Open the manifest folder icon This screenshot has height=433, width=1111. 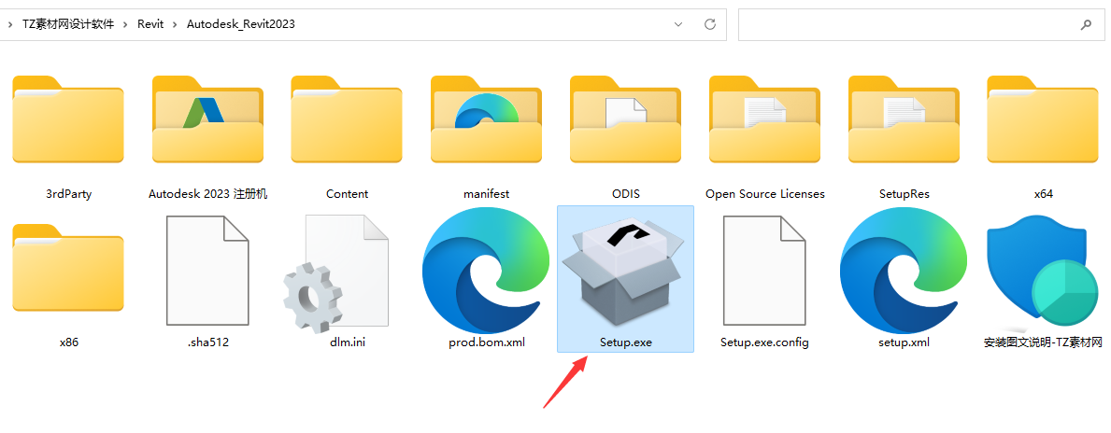[486, 119]
